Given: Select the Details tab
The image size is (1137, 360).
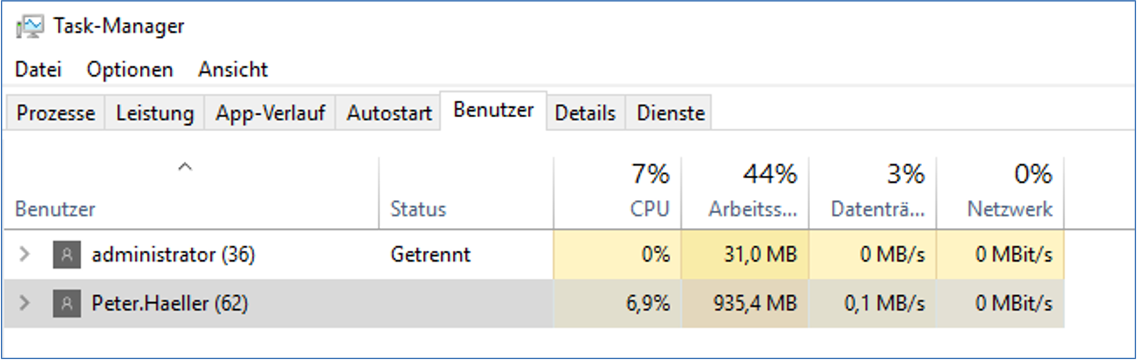Looking at the screenshot, I should (x=585, y=113).
